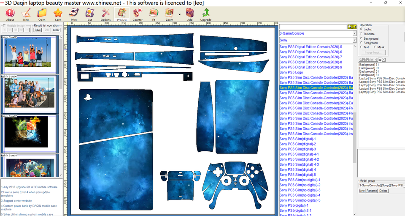Viewport: 405px width, 216px height.
Task: Click Save in Result list operation
Action: [38, 30]
